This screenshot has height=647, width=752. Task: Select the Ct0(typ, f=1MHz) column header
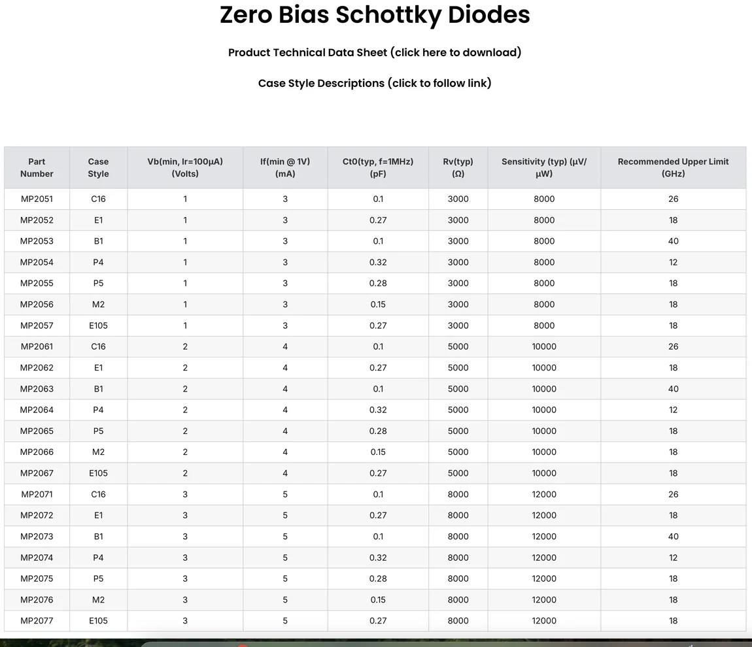(378, 167)
